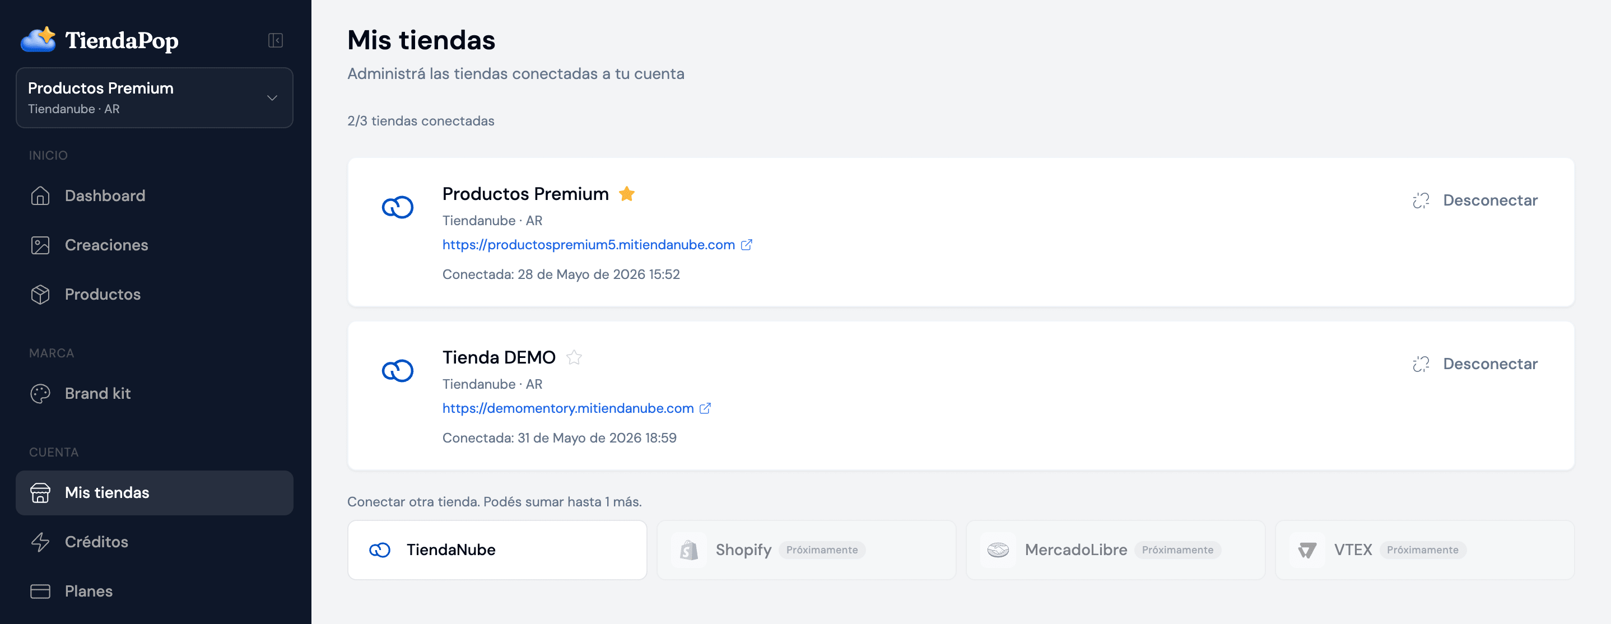Click the '2/3 tiendas conectadas' text

(421, 122)
